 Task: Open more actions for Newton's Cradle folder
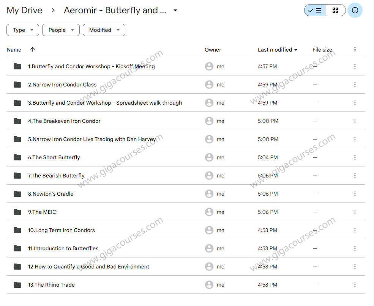point(355,194)
